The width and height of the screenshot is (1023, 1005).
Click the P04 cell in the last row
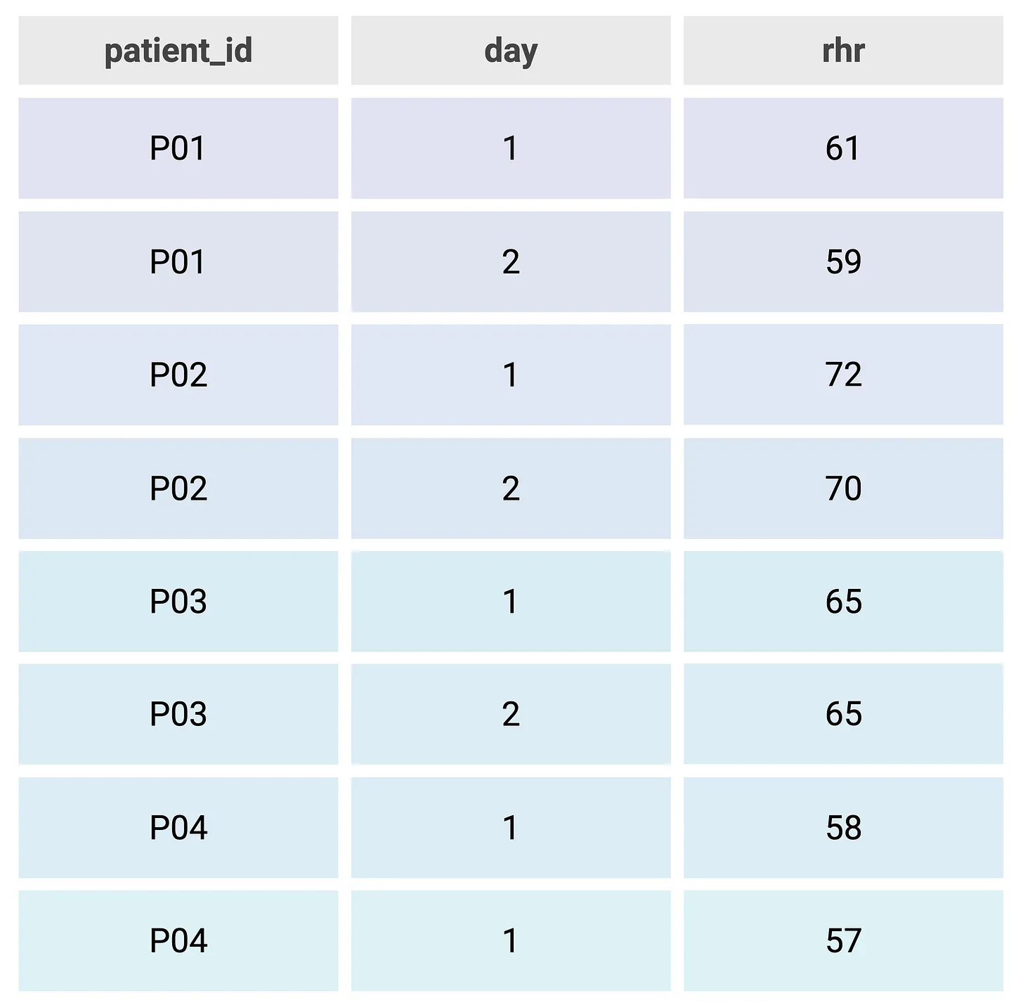click(178, 940)
